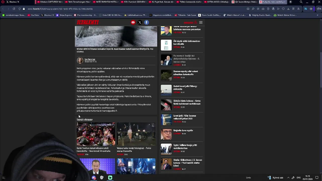Open the taskbar clock showing 16.16
This screenshot has height=181, width=322.
coord(307,178)
